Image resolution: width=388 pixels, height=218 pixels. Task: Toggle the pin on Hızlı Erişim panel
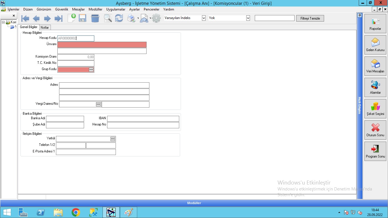360,15
